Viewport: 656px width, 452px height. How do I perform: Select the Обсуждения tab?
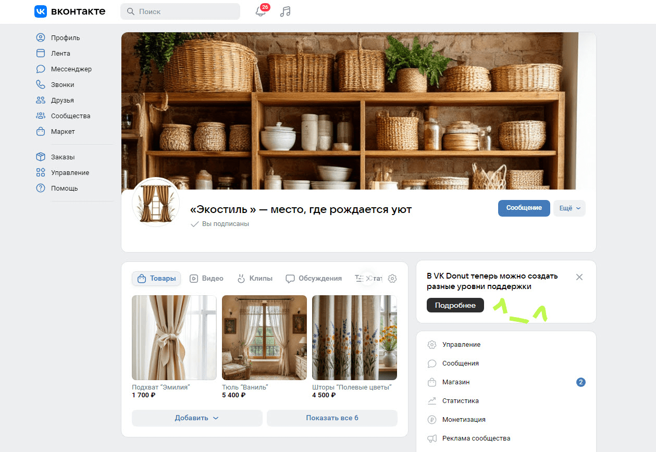point(314,279)
